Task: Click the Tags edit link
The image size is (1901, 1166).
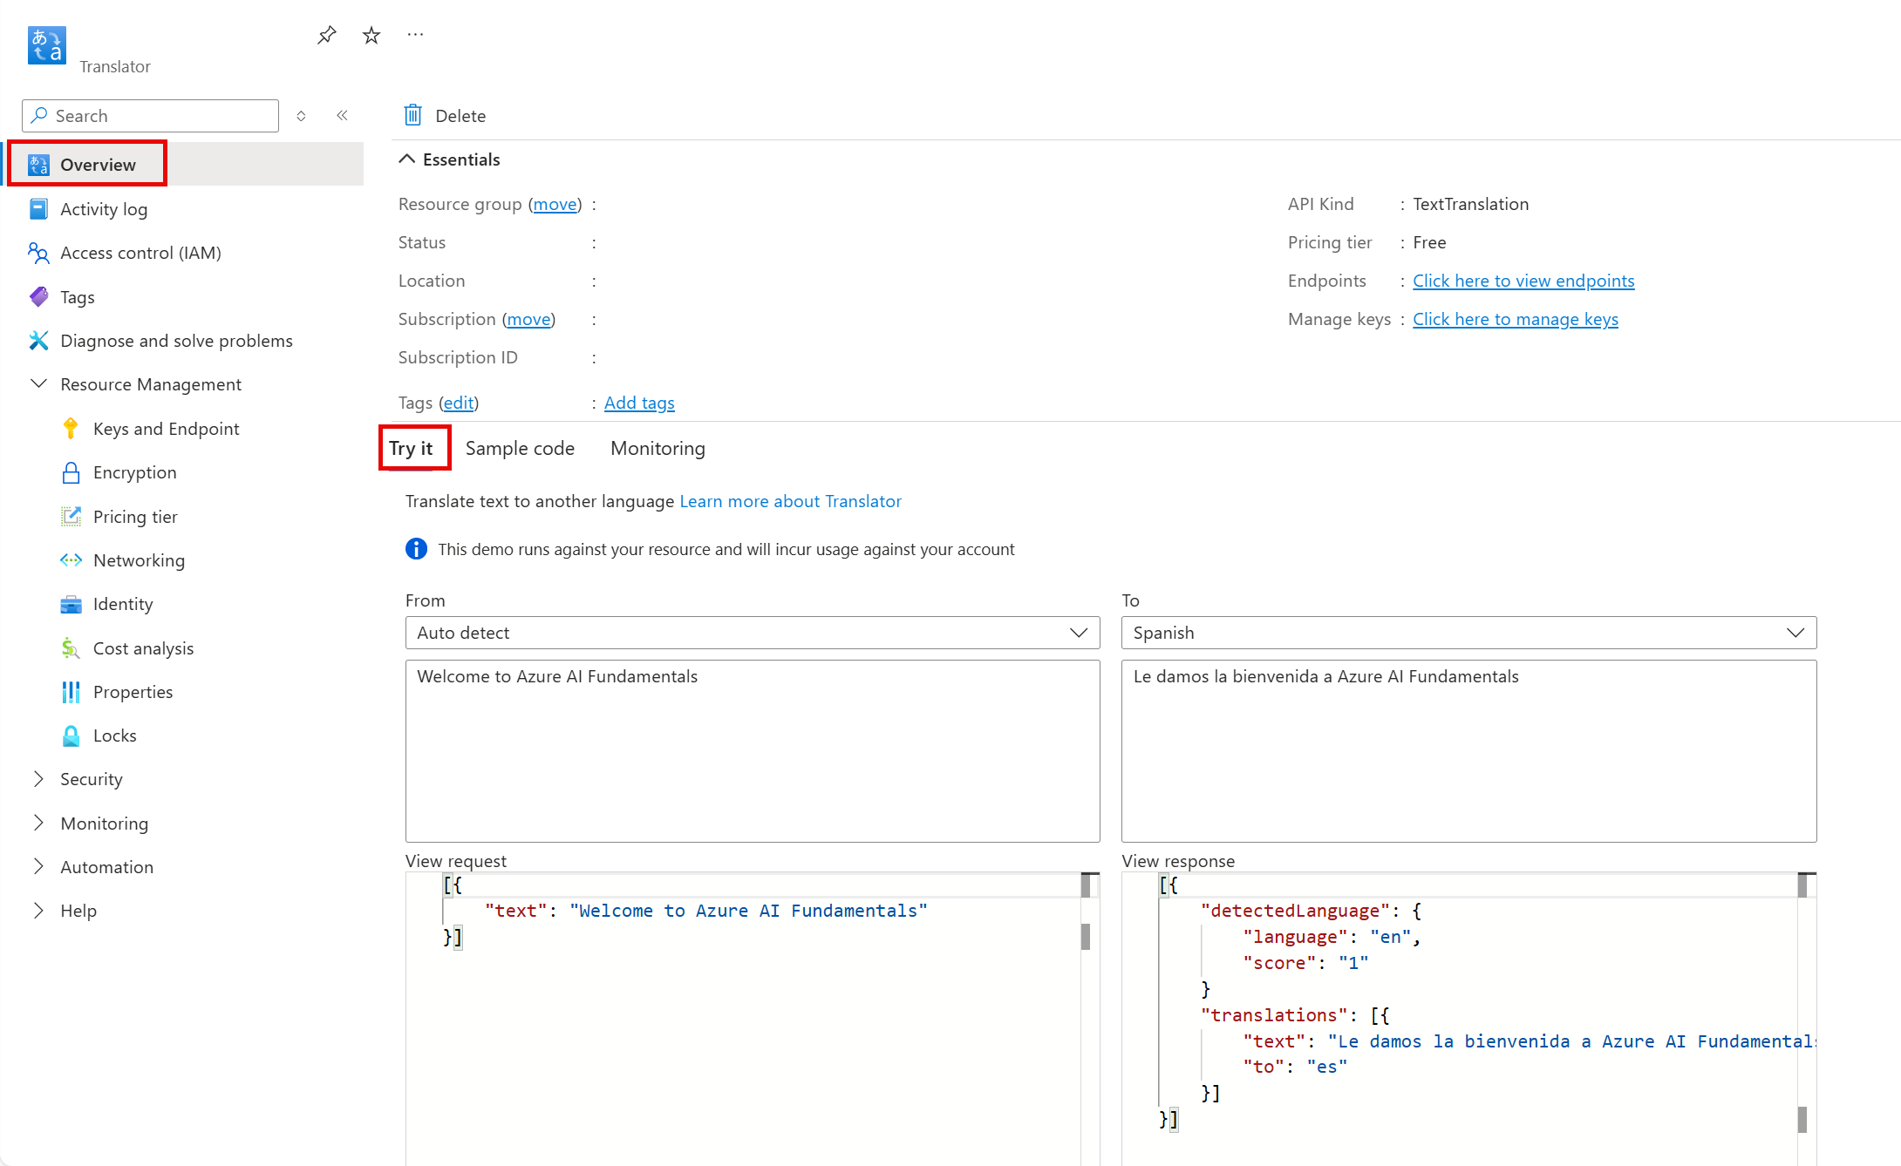Action: (459, 403)
